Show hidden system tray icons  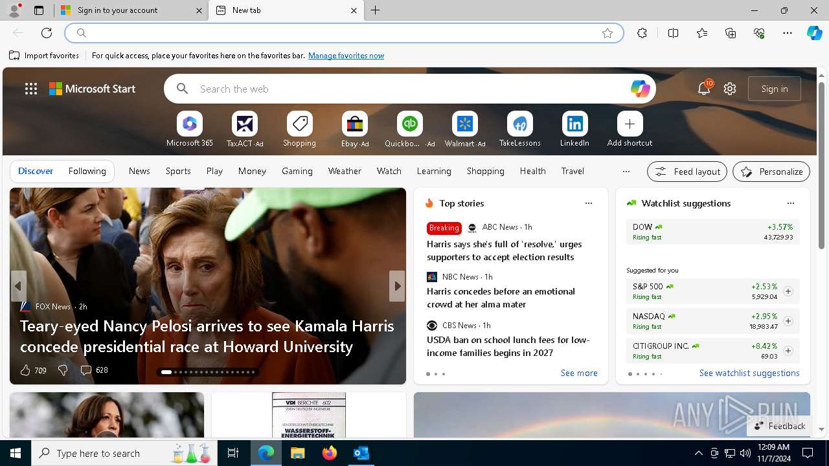698,453
